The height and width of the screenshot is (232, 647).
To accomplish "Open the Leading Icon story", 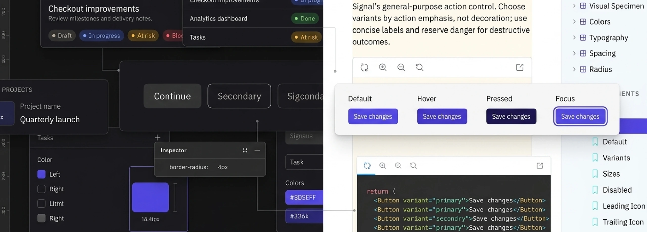I will tap(624, 206).
